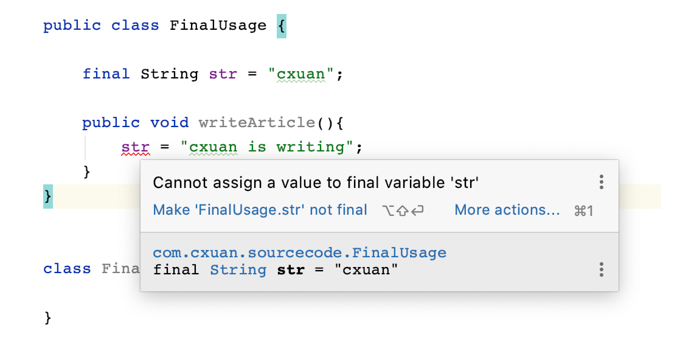This screenshot has height=337, width=680.
Task: Place caret on the highlighted closing brace
Action: [x=47, y=196]
